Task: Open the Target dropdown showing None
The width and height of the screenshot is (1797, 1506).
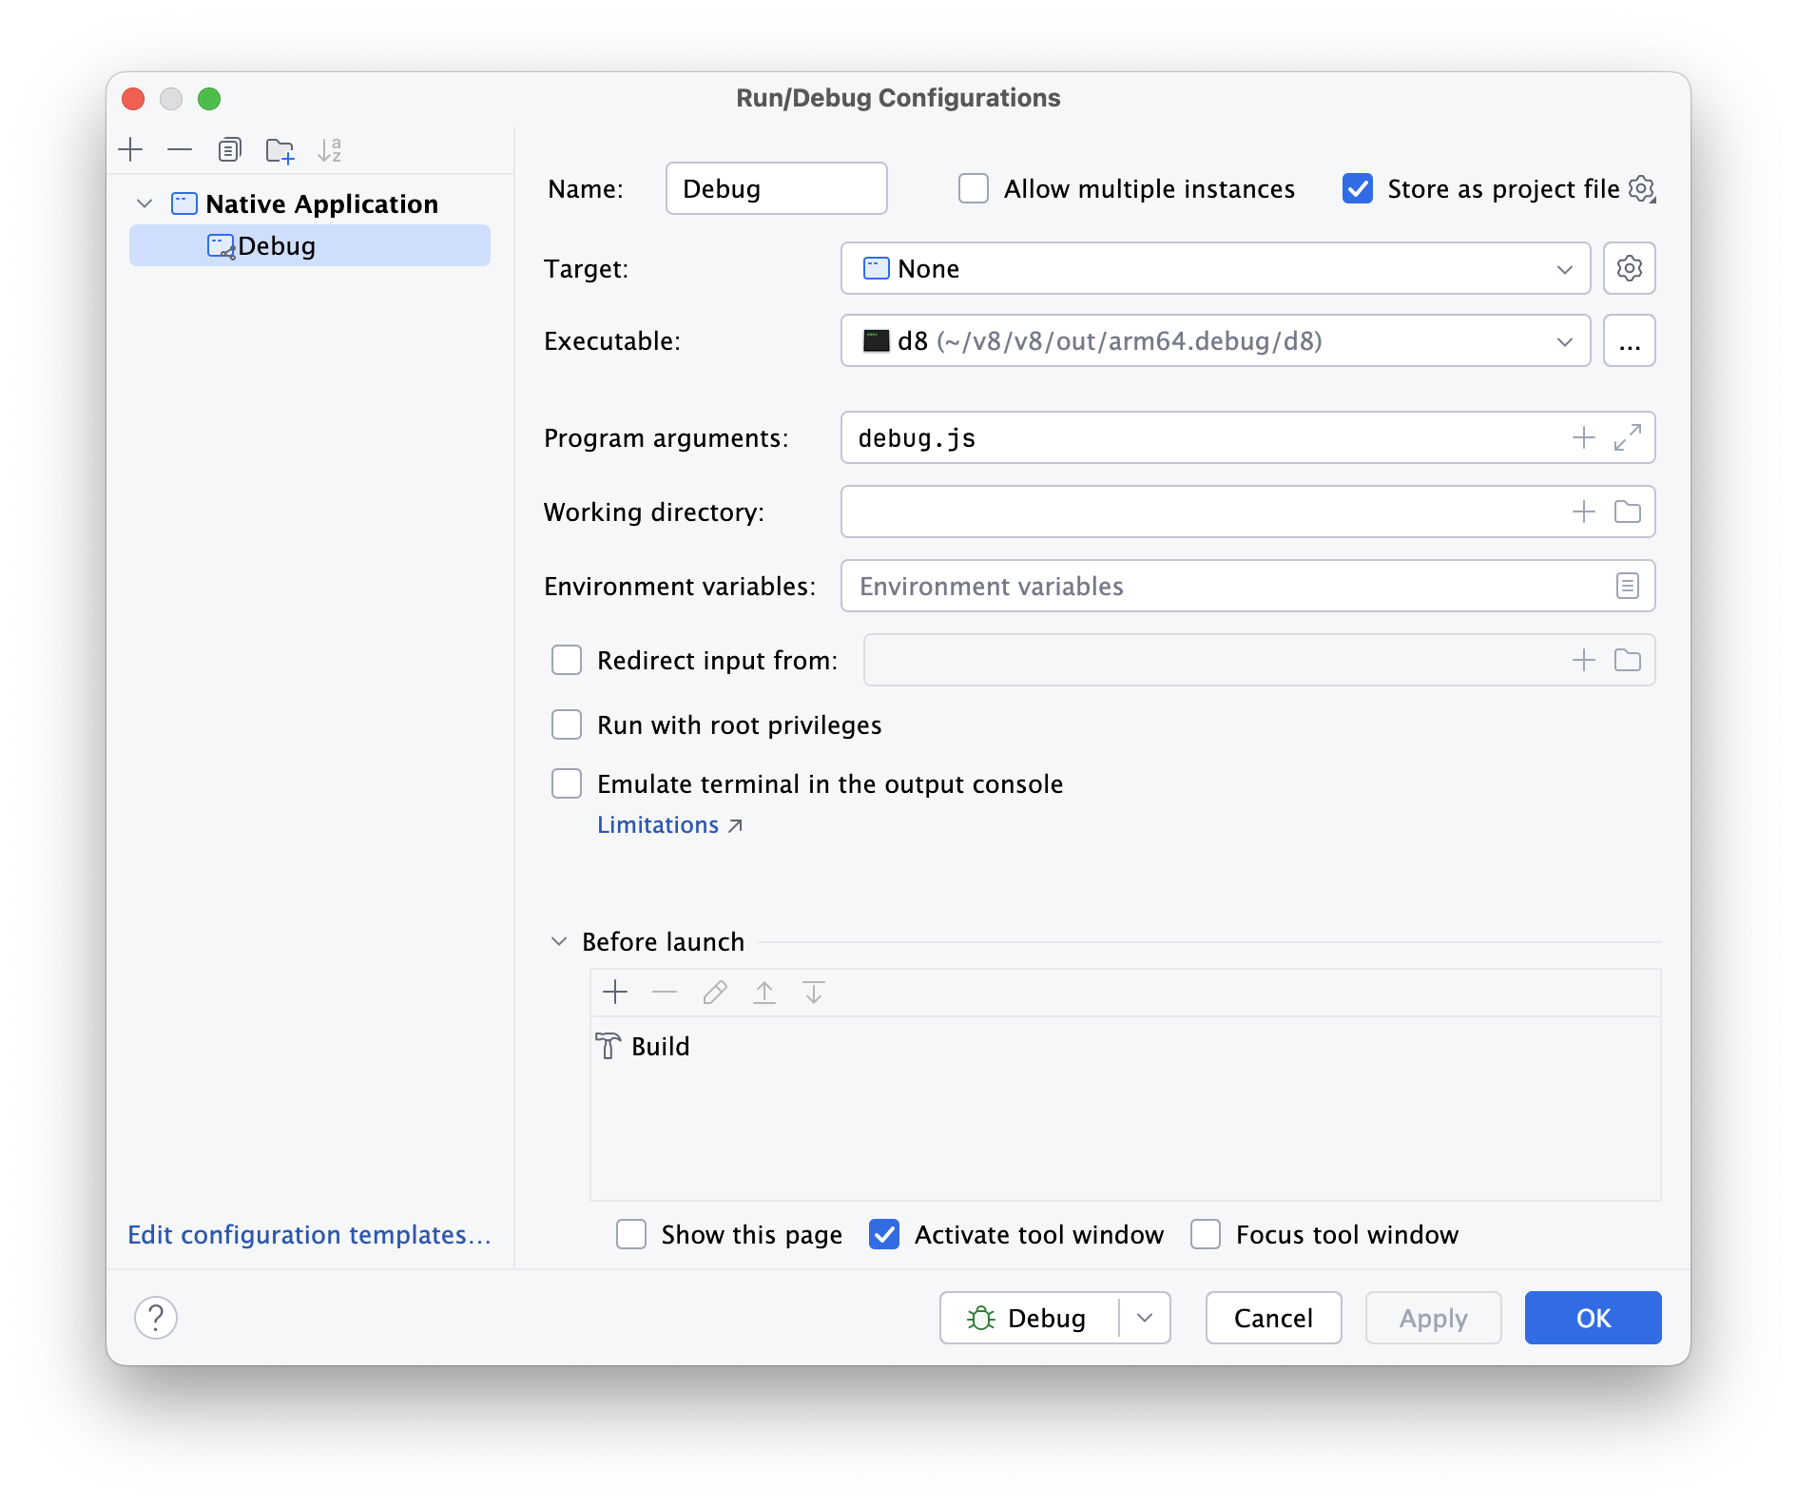Action: 1214,269
